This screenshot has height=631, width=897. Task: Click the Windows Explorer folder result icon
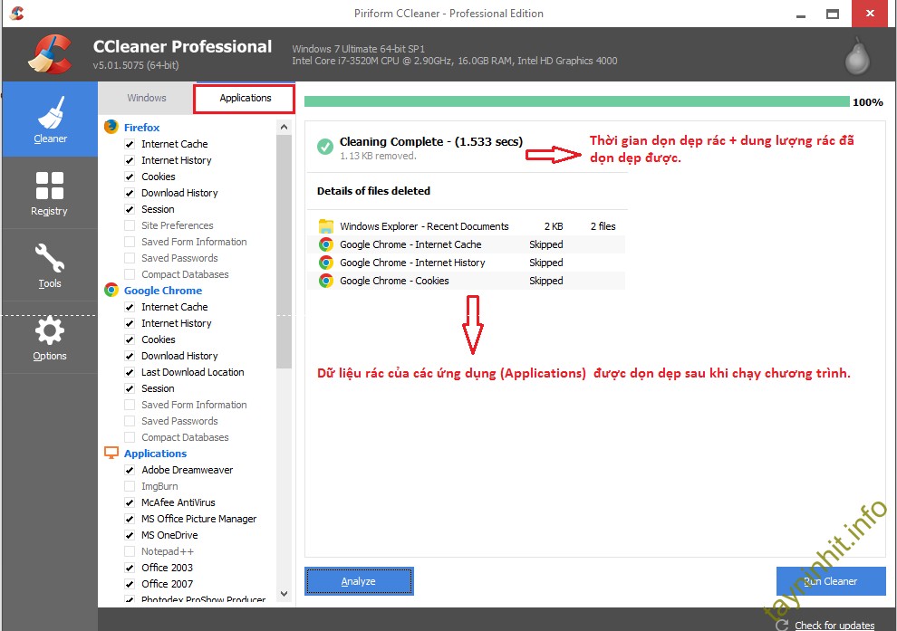click(x=326, y=226)
